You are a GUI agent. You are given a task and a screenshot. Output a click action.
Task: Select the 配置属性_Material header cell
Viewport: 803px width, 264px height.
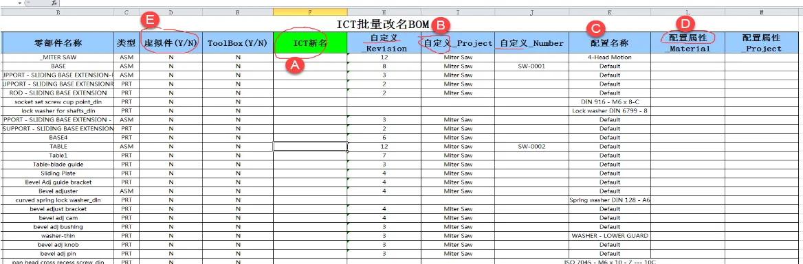click(687, 43)
